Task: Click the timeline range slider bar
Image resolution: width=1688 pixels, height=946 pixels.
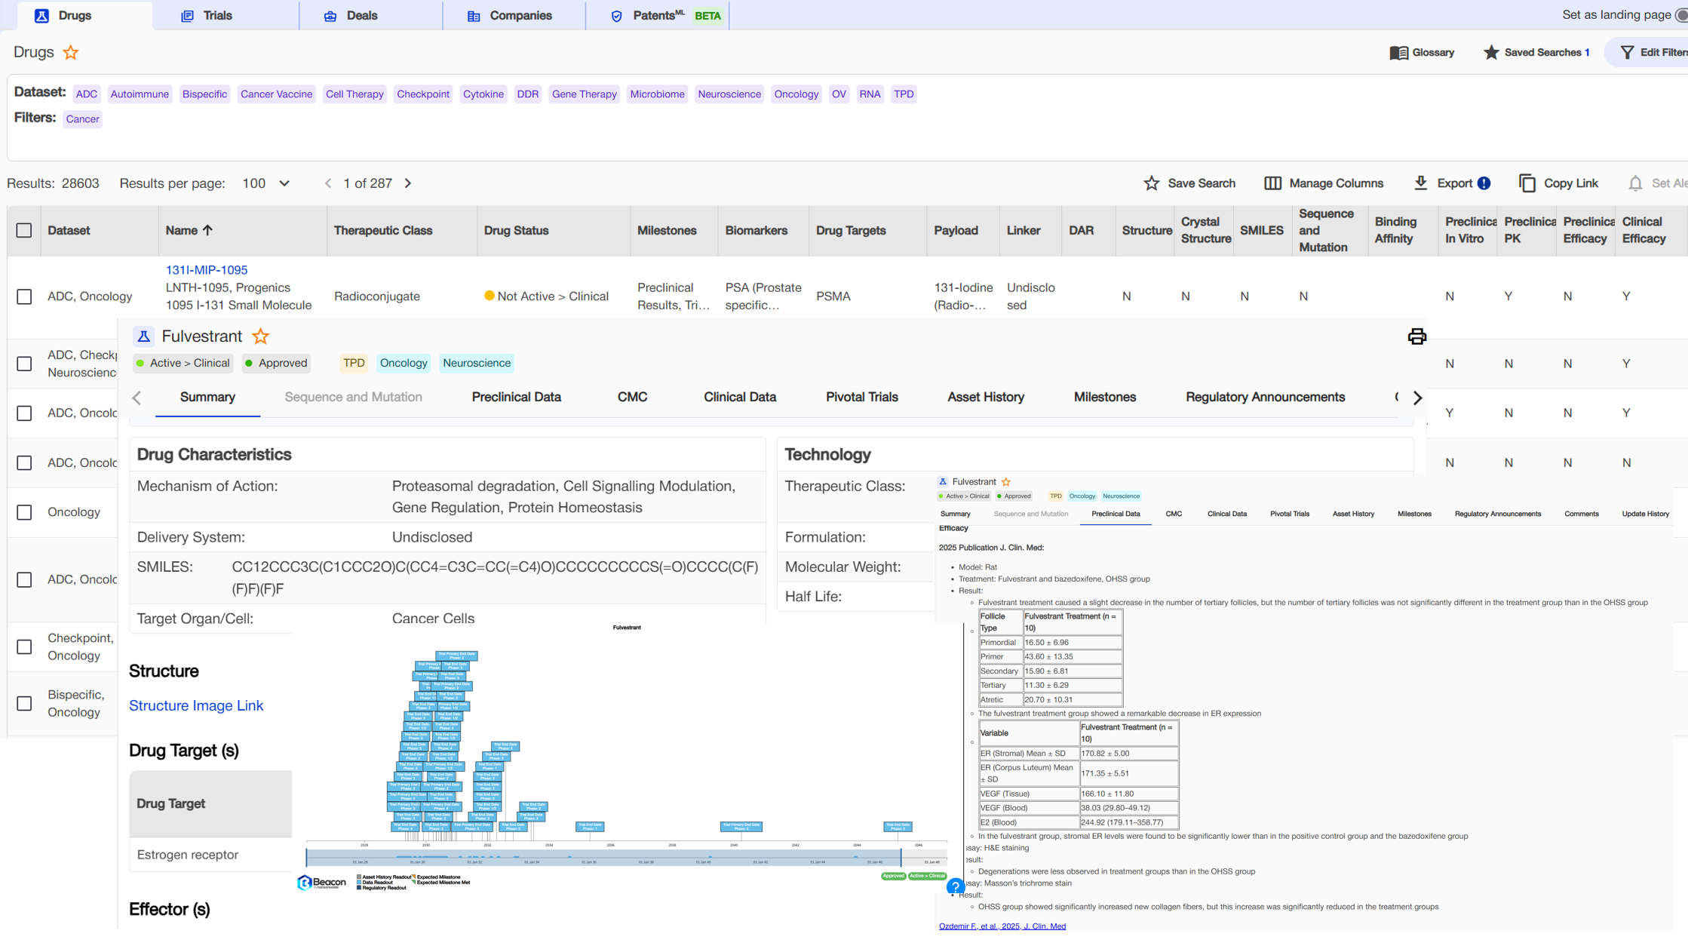Action: pos(603,858)
